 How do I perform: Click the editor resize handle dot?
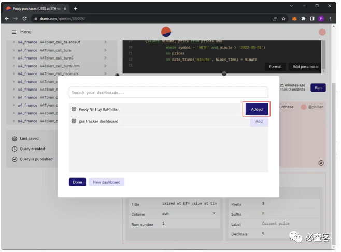(x=224, y=74)
